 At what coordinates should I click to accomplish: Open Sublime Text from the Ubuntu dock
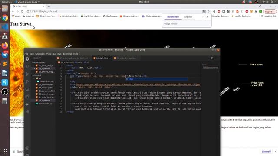pyautogui.click(x=5, y=64)
